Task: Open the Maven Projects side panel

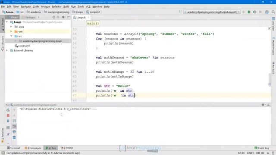Action: [x=273, y=46]
